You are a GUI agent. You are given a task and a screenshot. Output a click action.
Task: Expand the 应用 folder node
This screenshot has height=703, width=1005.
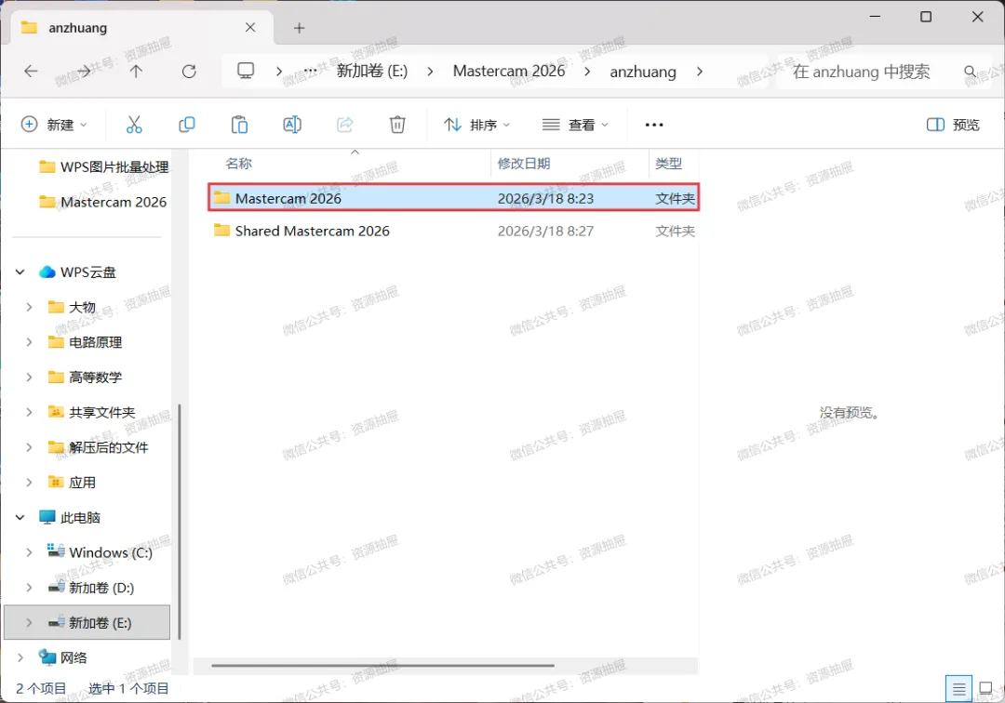[x=29, y=482]
